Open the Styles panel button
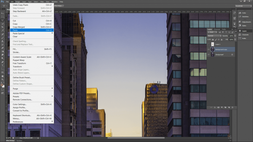 [242, 26]
